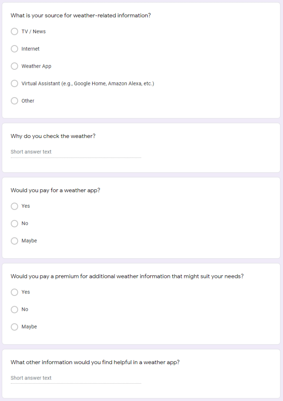Choose 'Internet' as the weather source

pyautogui.click(x=15, y=49)
